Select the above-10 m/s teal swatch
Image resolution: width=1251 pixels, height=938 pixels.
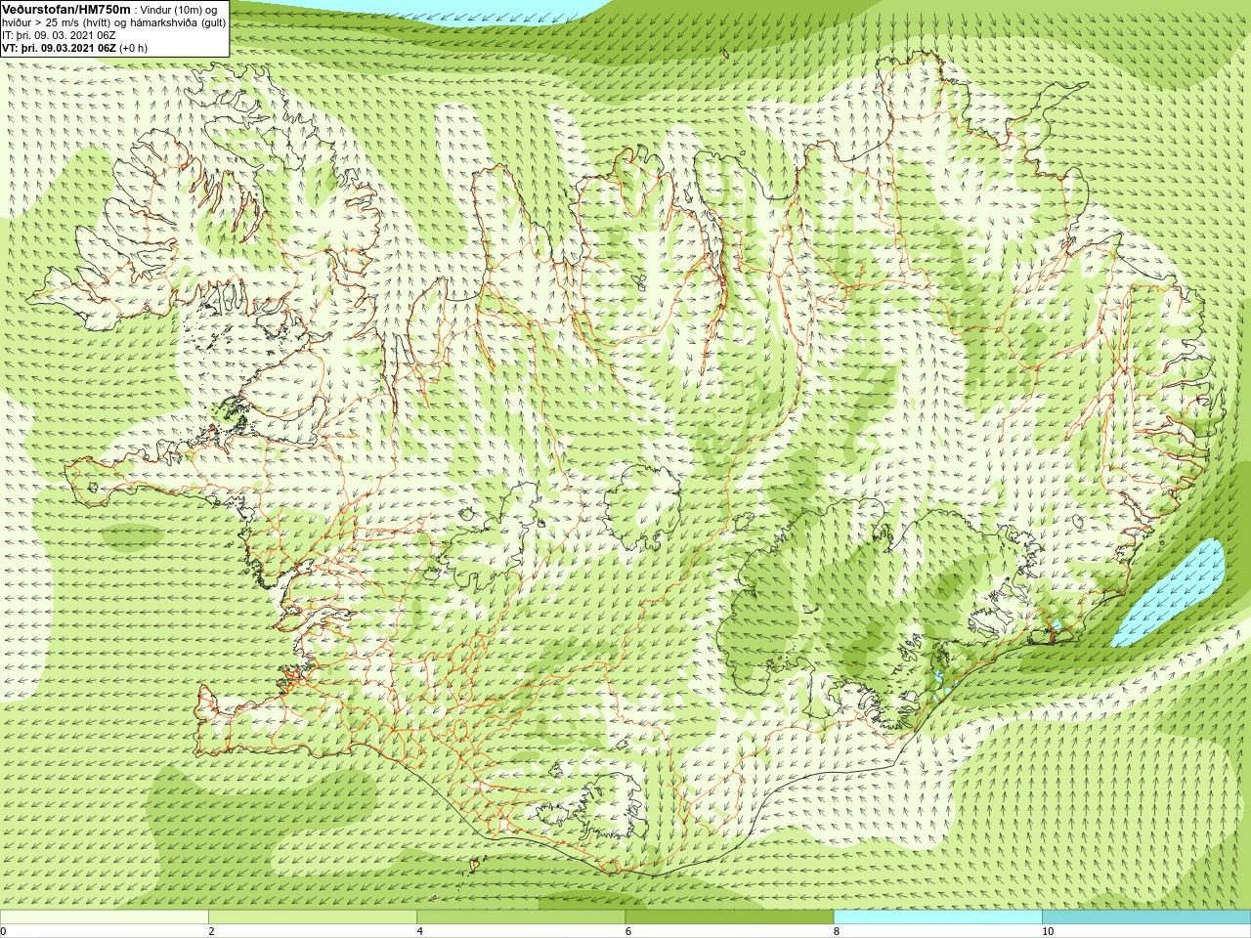(x=1145, y=917)
